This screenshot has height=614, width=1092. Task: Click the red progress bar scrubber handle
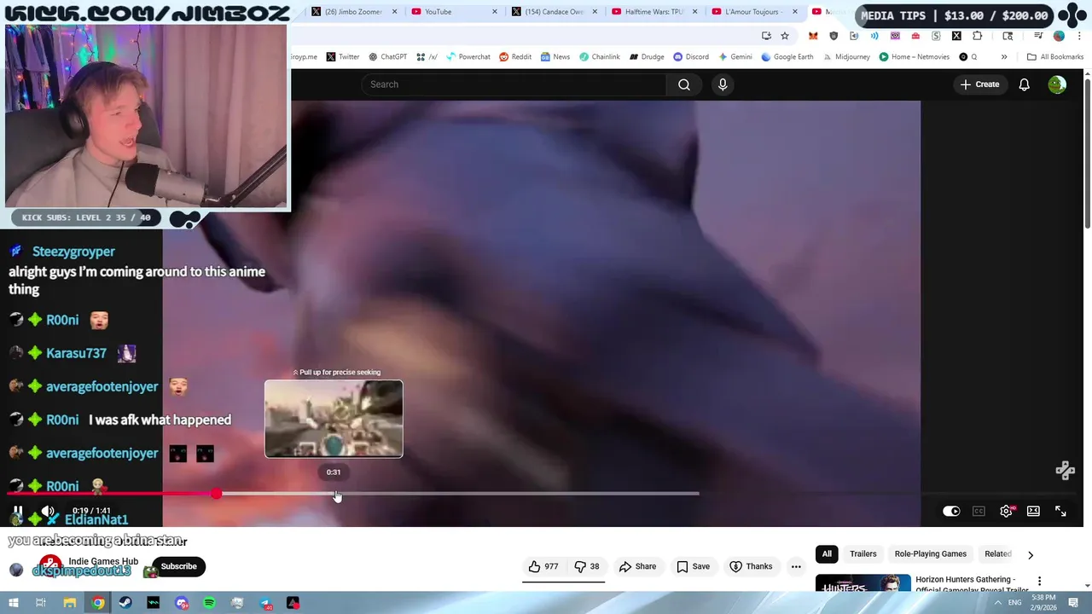(x=217, y=494)
